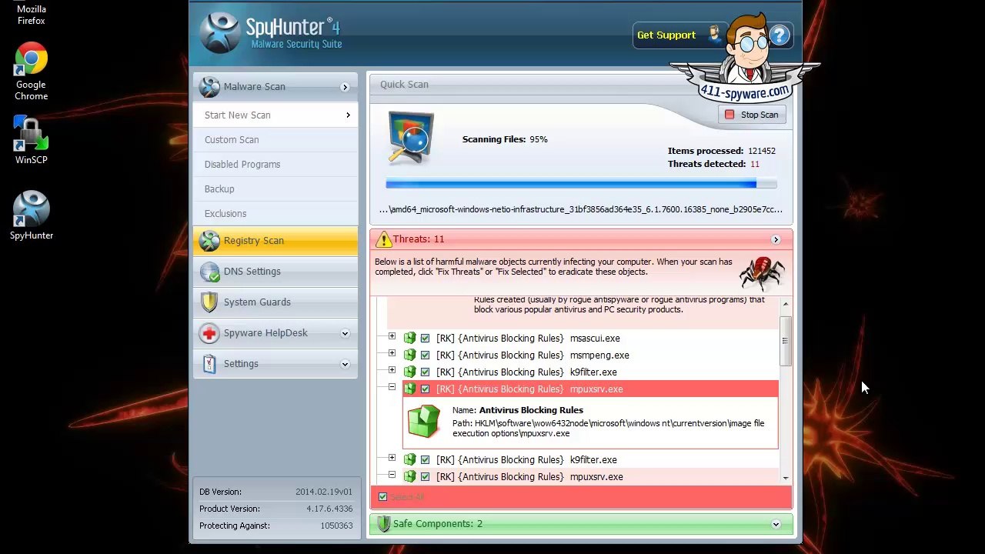Collapse the Threats: 11 section arrow
985x554 pixels.
(x=776, y=240)
